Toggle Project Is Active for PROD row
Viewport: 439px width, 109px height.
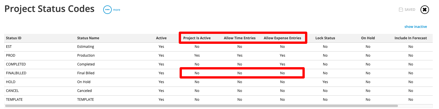pyautogui.click(x=197, y=55)
